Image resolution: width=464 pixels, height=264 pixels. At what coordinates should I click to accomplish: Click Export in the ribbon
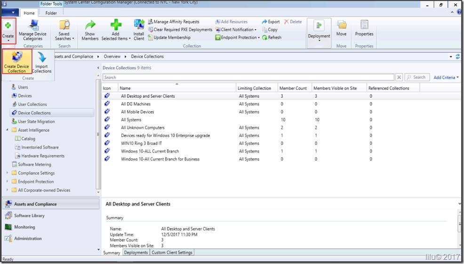coord(271,22)
